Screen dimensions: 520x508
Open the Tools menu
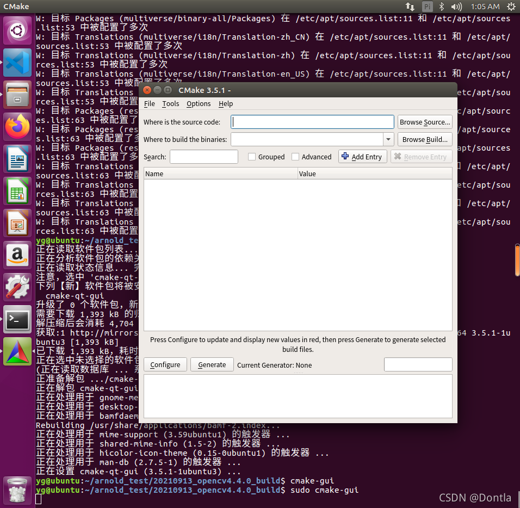tap(170, 103)
